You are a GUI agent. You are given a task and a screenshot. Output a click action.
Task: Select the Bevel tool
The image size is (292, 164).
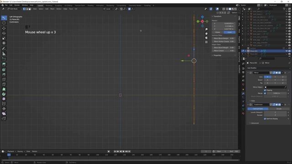[x=4, y=75]
